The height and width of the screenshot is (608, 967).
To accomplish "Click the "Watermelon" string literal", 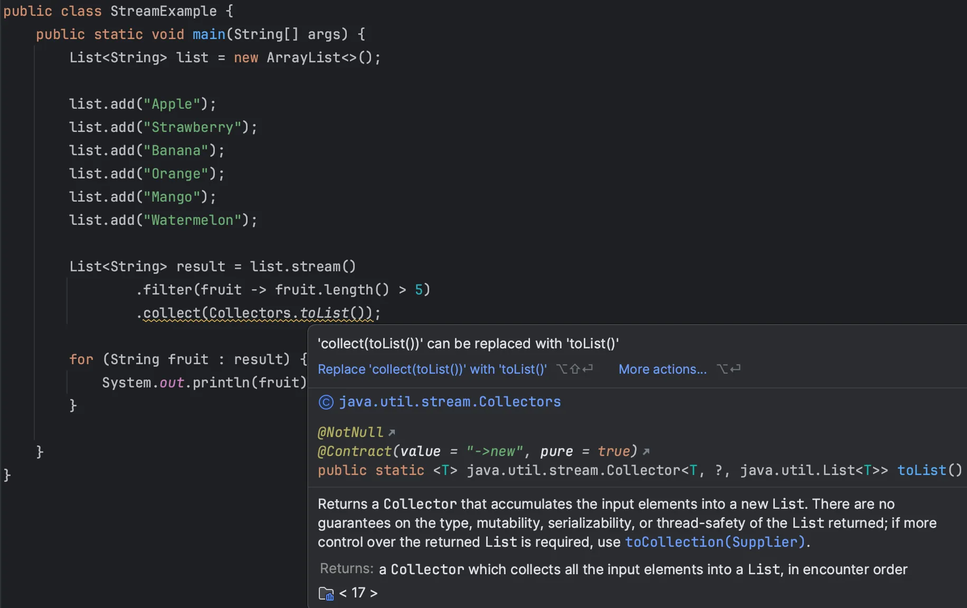I will point(192,220).
